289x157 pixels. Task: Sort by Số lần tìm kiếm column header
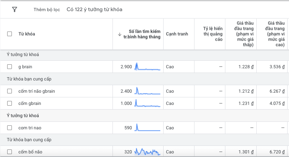pyautogui.click(x=142, y=34)
